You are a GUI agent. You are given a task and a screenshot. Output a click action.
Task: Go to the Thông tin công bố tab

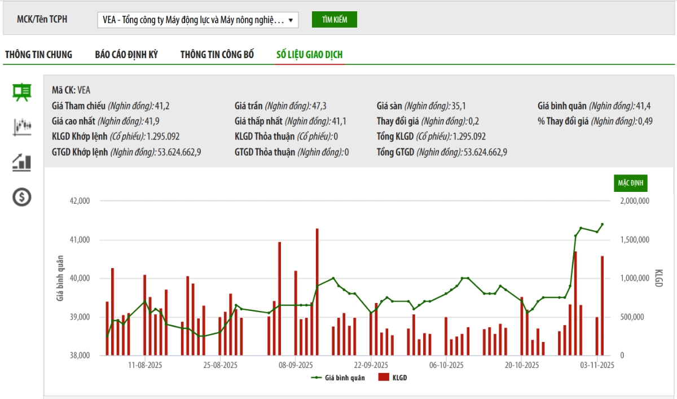point(217,55)
